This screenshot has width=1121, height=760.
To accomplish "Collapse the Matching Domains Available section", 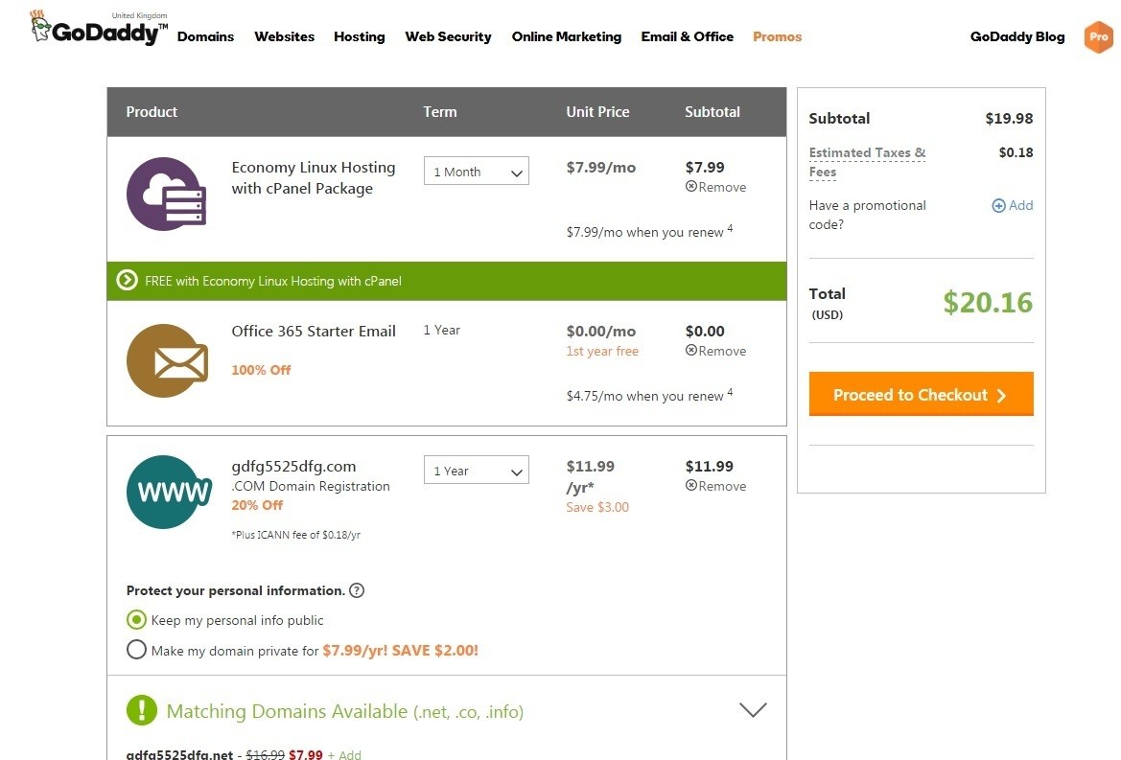I will pyautogui.click(x=753, y=710).
